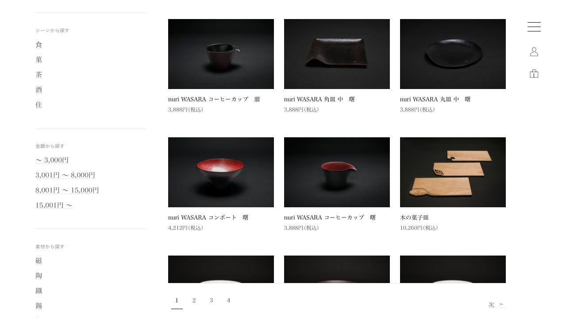562x318 pixels.
Task: Browse the 茶 scene category
Action: click(x=39, y=74)
